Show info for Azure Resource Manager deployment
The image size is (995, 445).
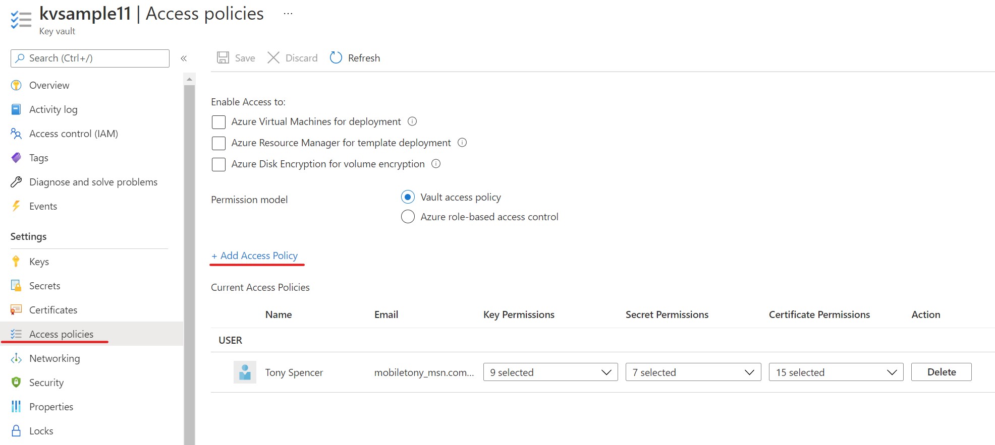coord(462,143)
